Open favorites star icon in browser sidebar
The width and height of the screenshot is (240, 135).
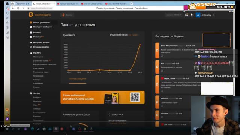[7, 18]
